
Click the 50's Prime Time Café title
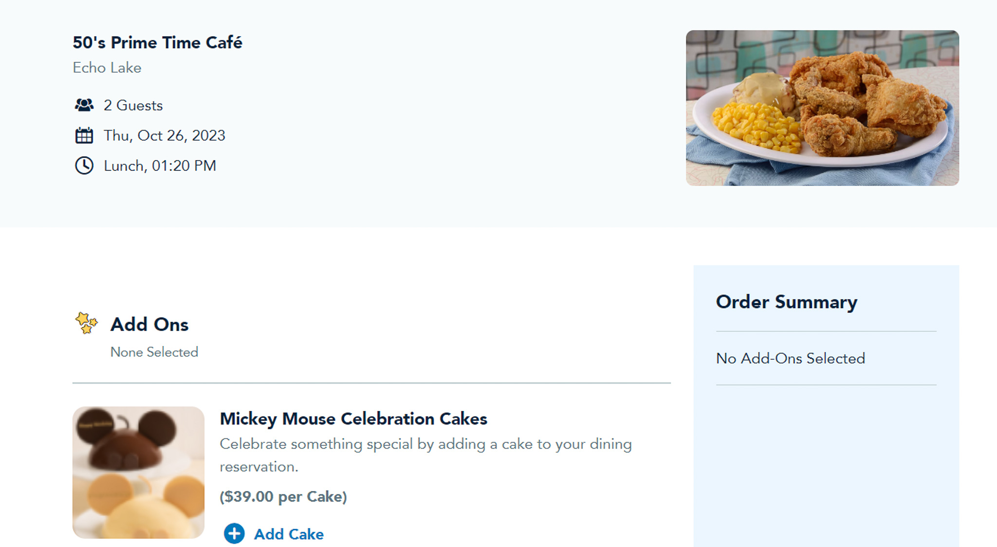coord(157,42)
